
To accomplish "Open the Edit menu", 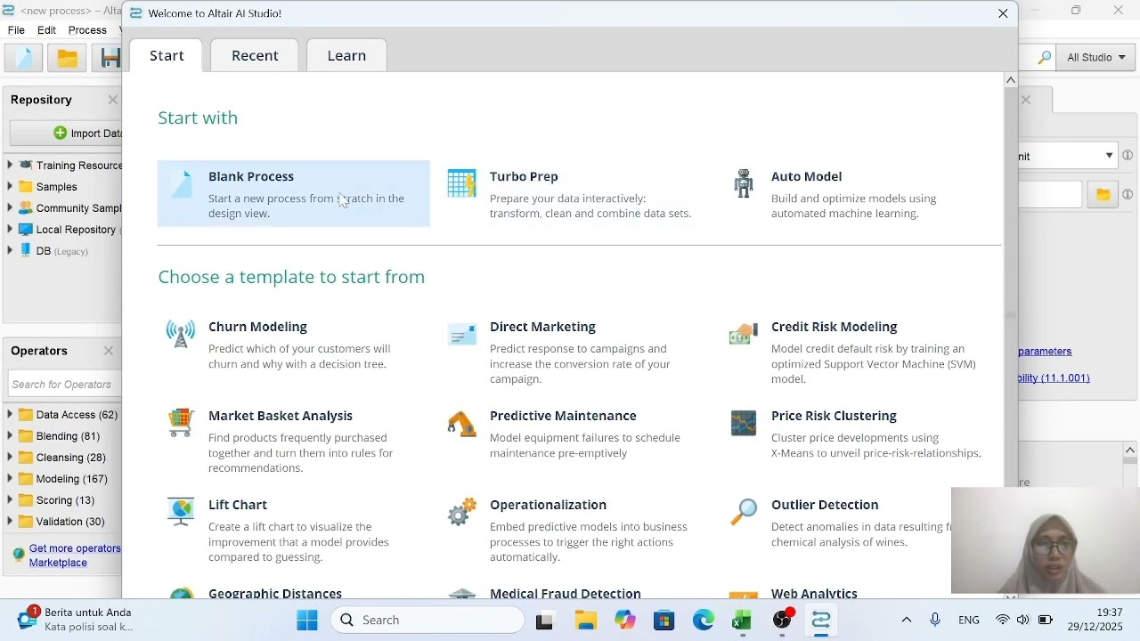I will (47, 30).
